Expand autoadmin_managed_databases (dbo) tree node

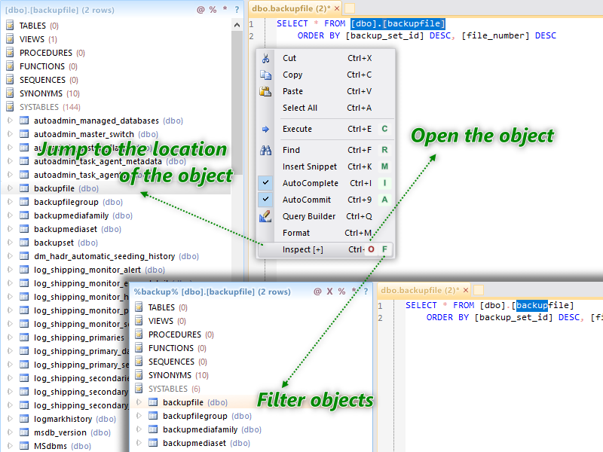10,121
